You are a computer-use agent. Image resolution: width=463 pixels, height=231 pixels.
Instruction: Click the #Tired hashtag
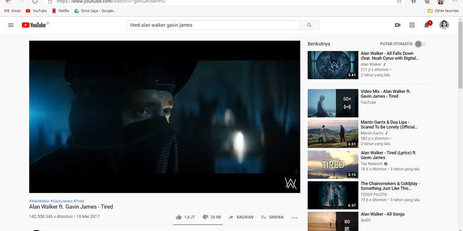[x=79, y=201]
